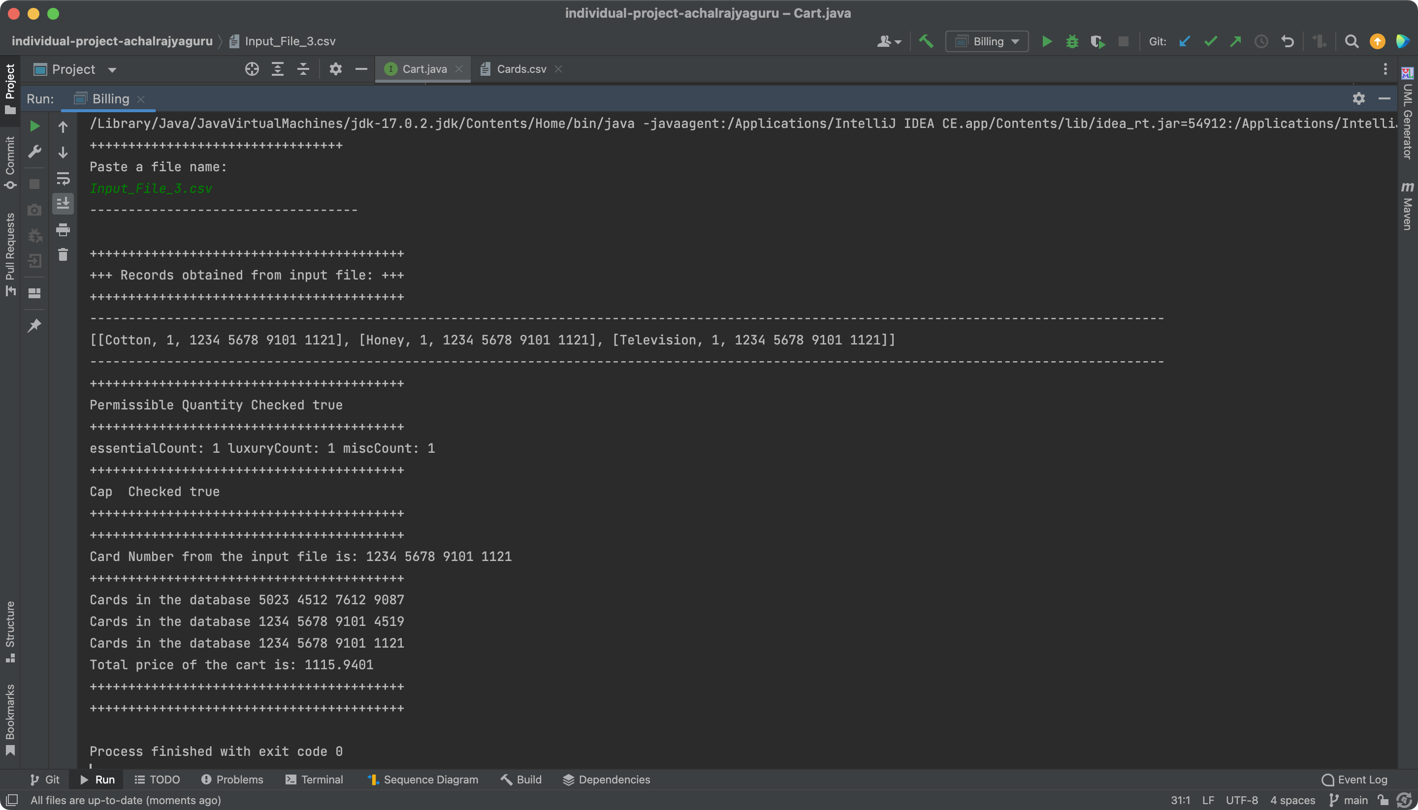Open the Dependencies tool window

(607, 779)
